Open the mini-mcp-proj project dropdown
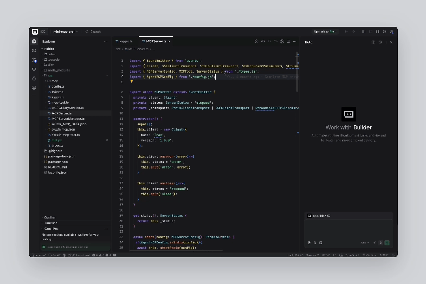This screenshot has height=284, width=426. point(66,32)
